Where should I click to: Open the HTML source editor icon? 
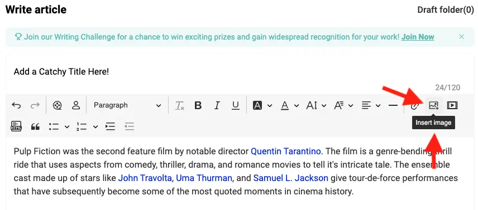[x=16, y=126]
